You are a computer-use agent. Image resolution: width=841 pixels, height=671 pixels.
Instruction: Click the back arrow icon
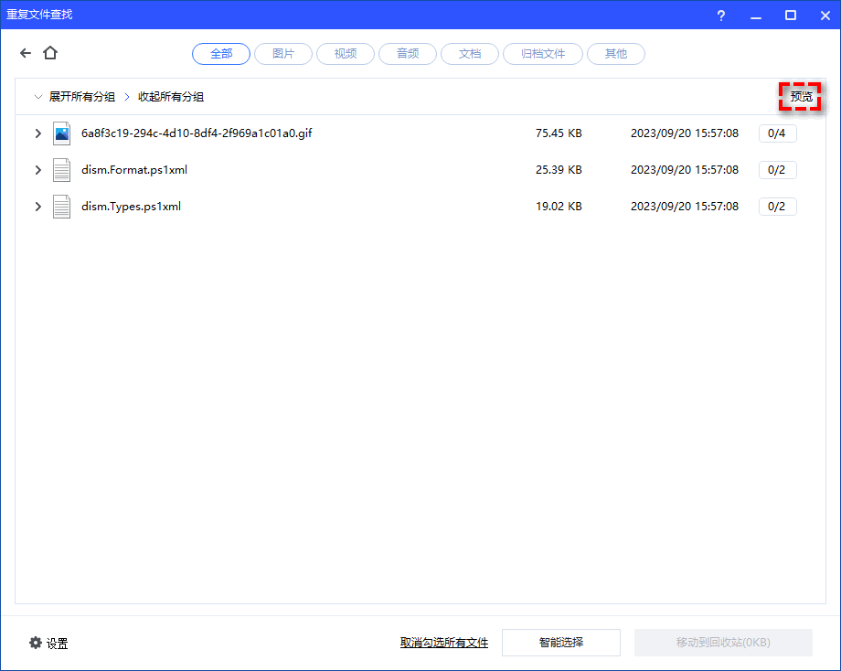pyautogui.click(x=26, y=54)
